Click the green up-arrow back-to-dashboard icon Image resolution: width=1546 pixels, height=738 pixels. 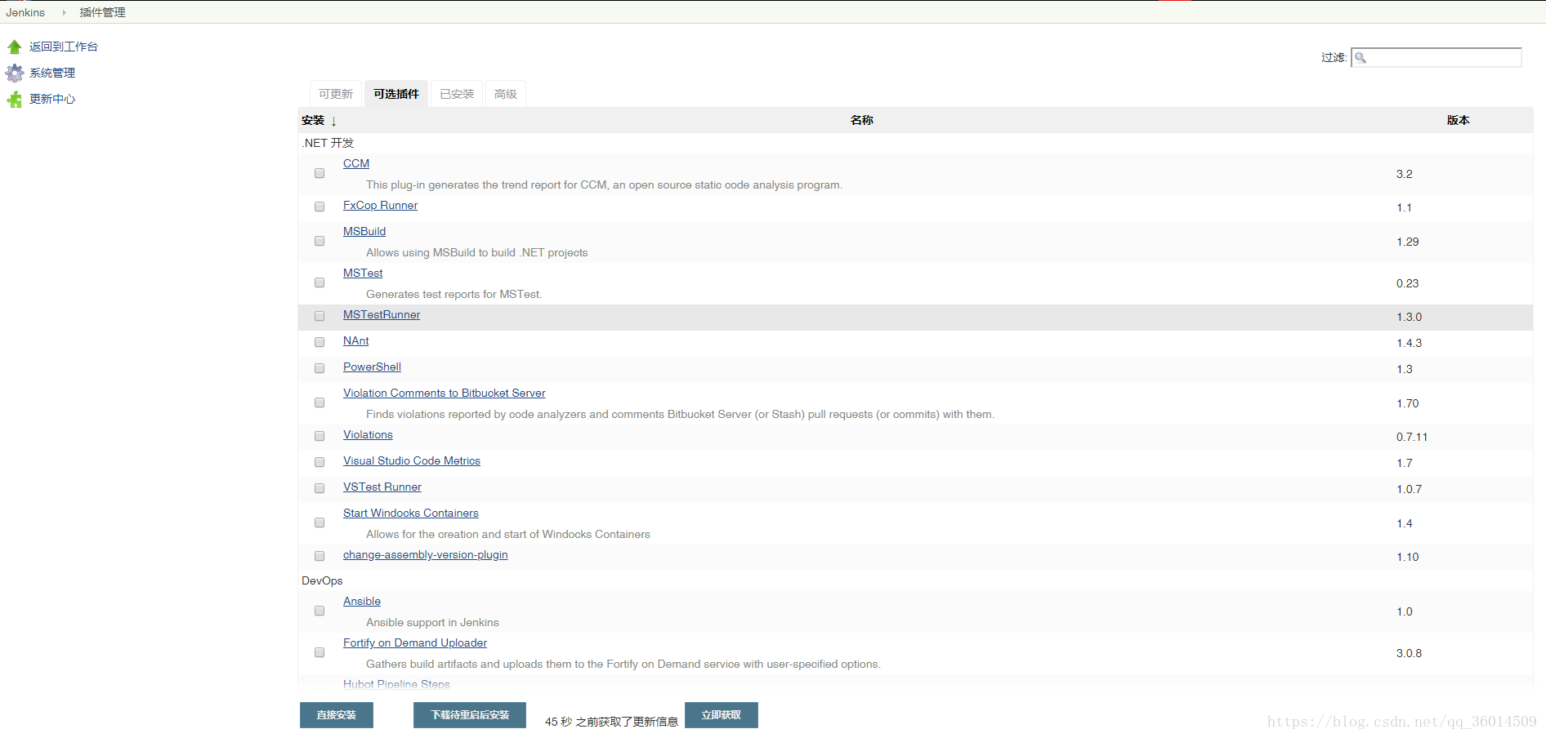point(15,47)
